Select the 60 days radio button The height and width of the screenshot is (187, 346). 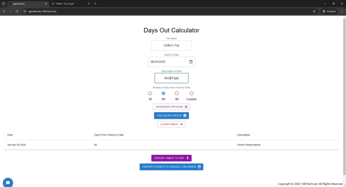163,93
